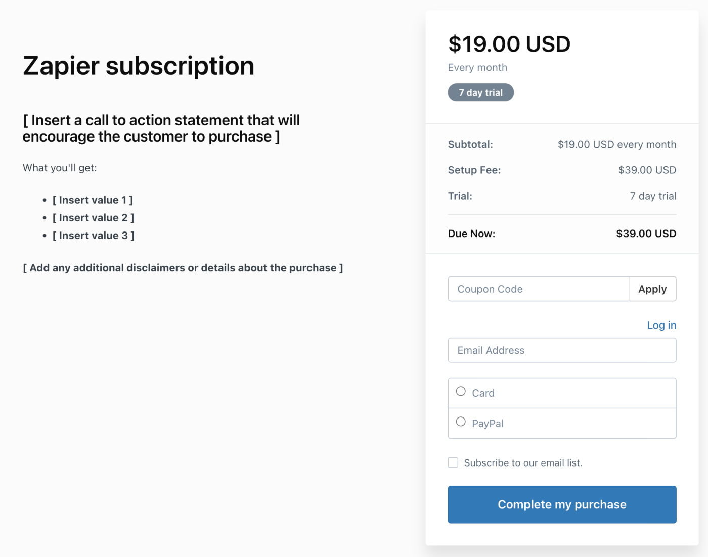Click the 7 day trial badge
This screenshot has height=557, width=708.
click(x=480, y=92)
